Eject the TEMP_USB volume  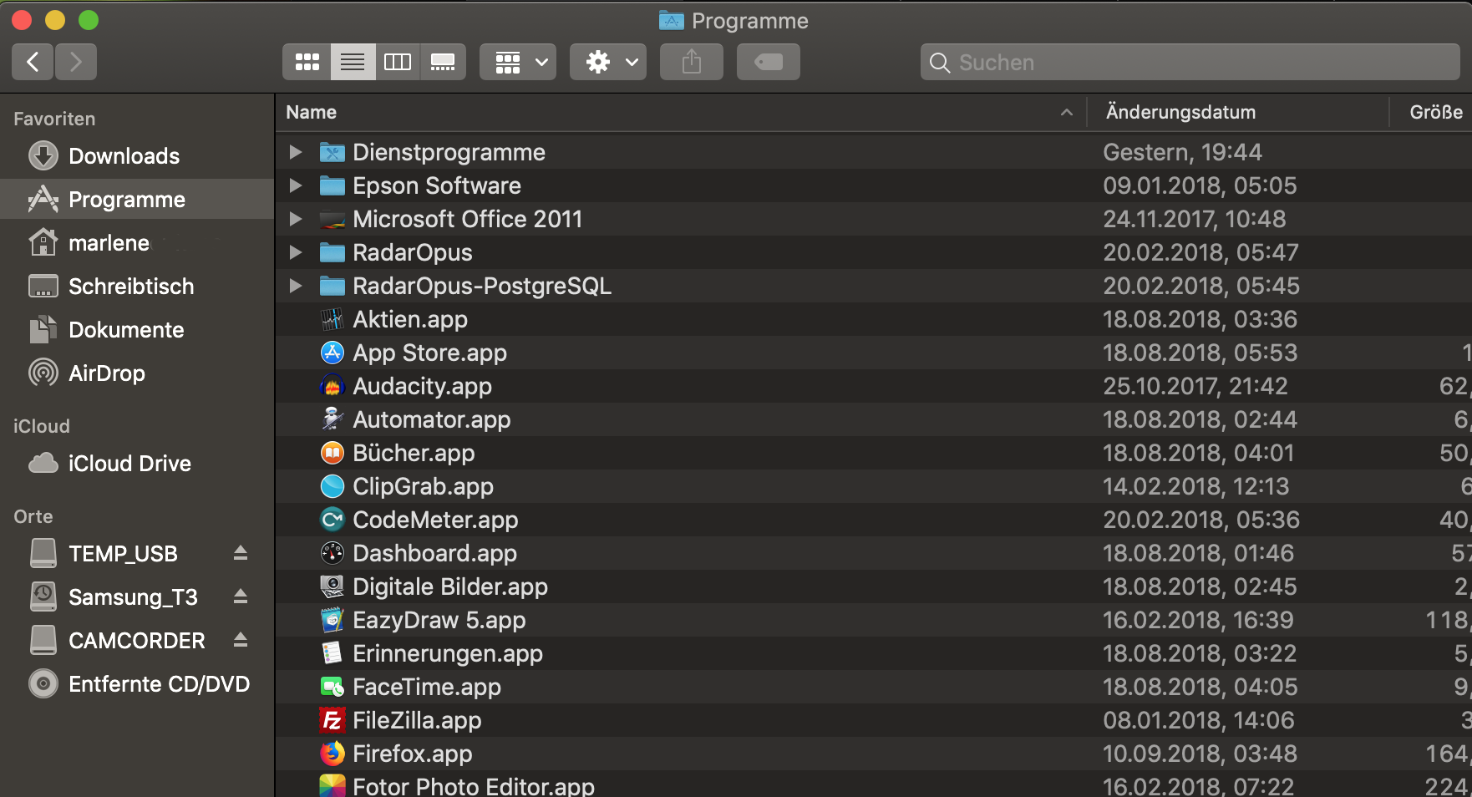[x=241, y=553]
